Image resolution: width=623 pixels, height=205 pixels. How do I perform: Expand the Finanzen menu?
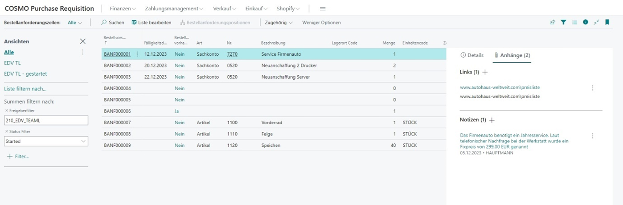122,9
